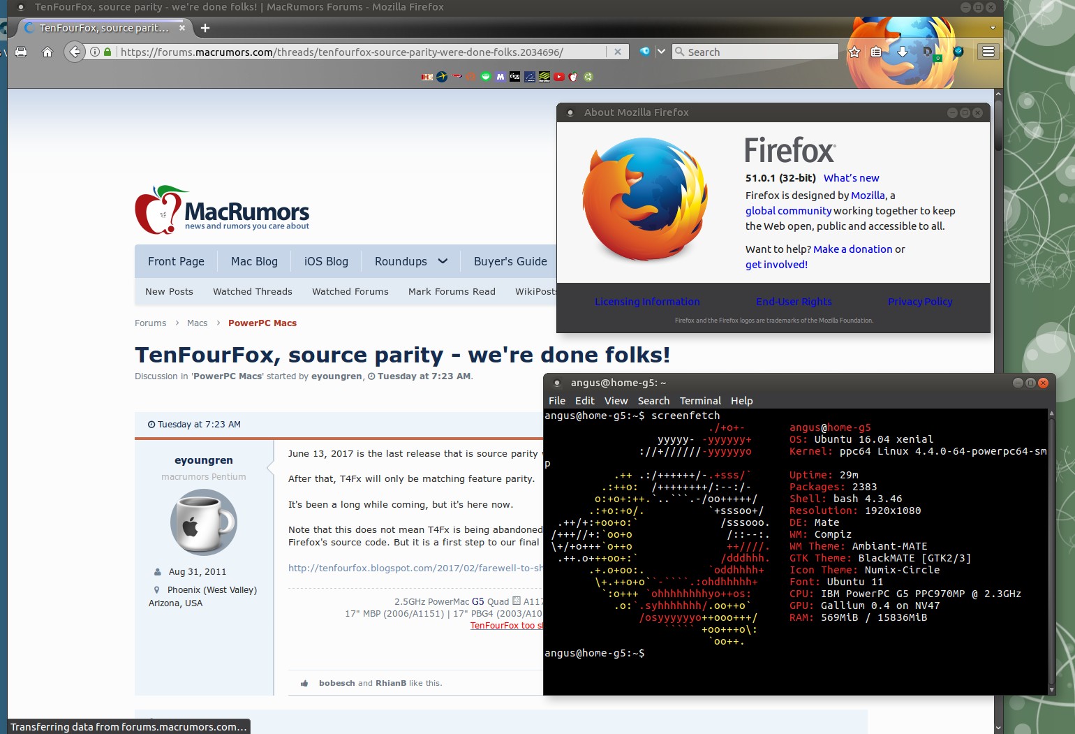
Task: Open the purple M bookmark icon
Action: (x=501, y=77)
